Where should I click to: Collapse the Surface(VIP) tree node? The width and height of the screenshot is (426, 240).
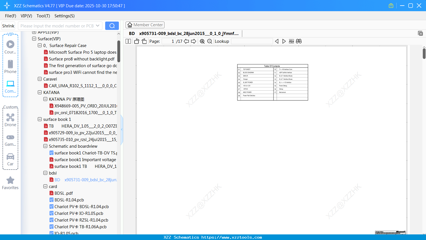[34, 39]
